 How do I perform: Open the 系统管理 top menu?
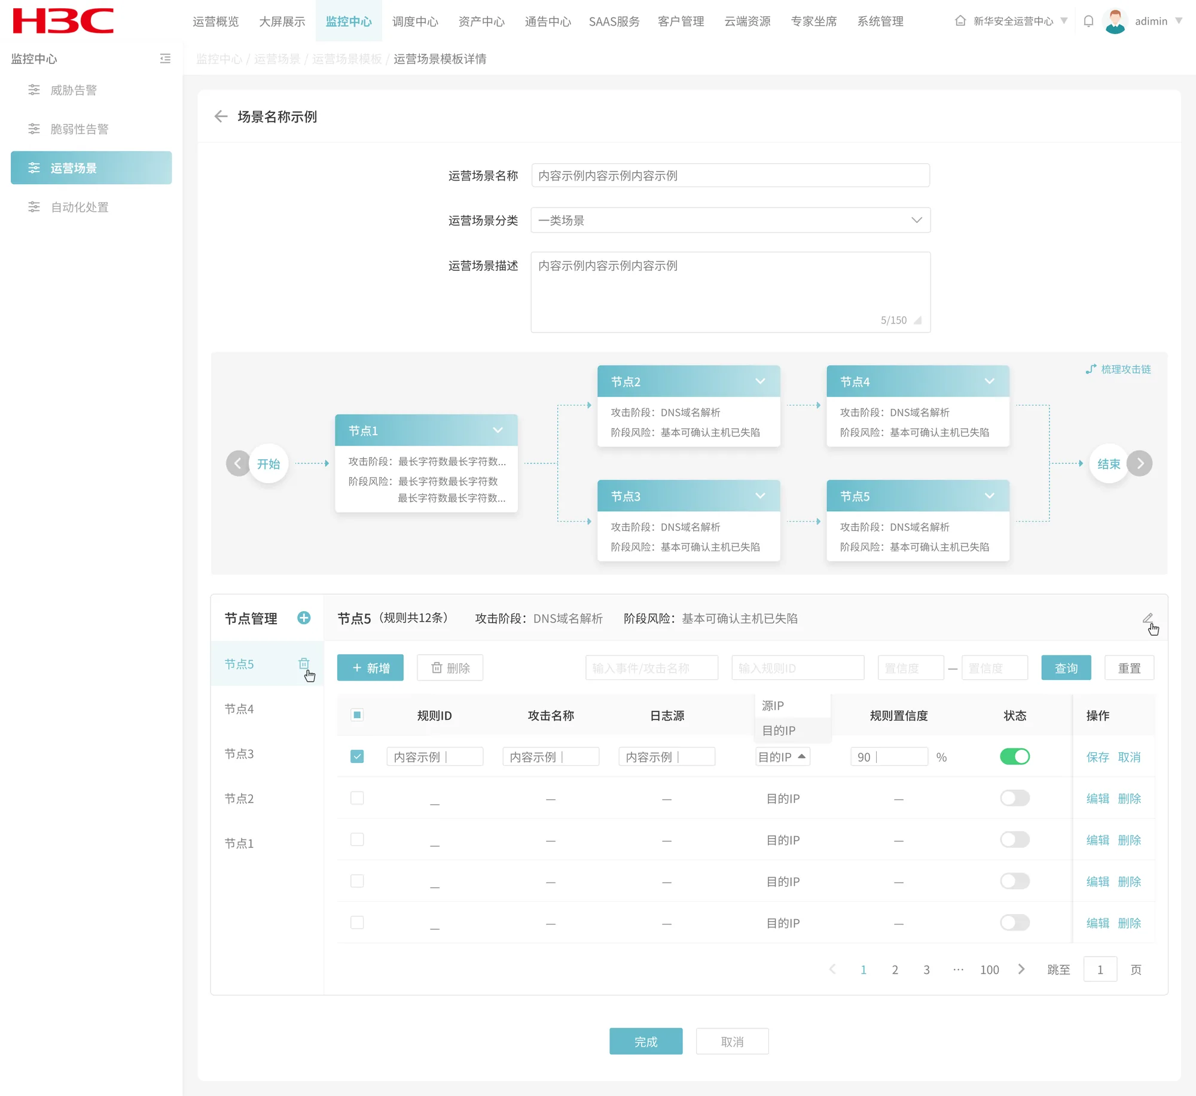[x=880, y=21]
